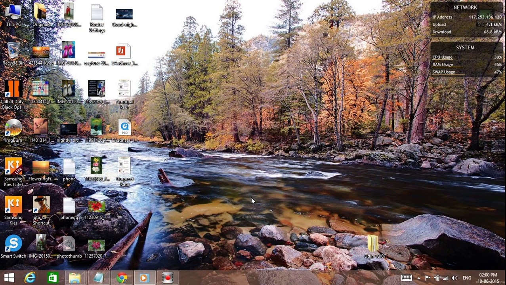Image resolution: width=506 pixels, height=285 pixels.
Task: Change the ENG input language
Action: [467, 278]
